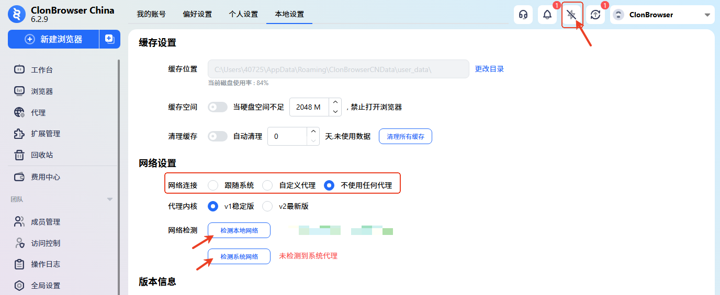The width and height of the screenshot is (720, 295).
Task: Click the 工作台 sidebar icon
Action: (19, 69)
